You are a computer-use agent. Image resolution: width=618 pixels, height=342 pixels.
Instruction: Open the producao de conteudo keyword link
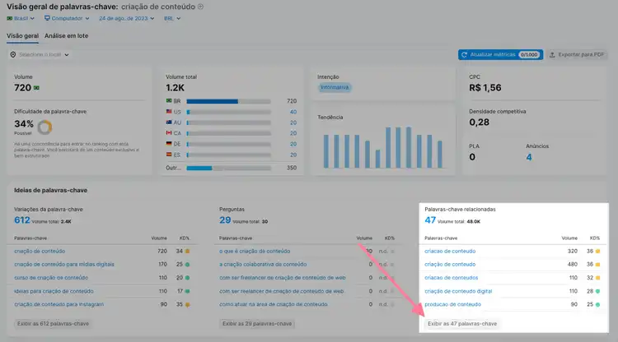click(x=453, y=304)
